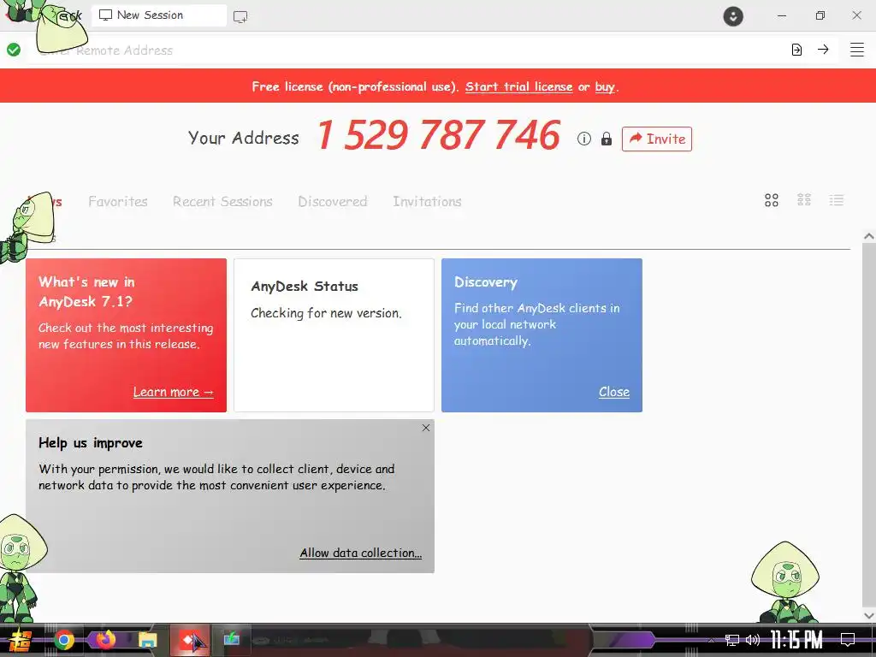Click Allow data collection link
The width and height of the screenshot is (876, 657).
pyautogui.click(x=360, y=553)
